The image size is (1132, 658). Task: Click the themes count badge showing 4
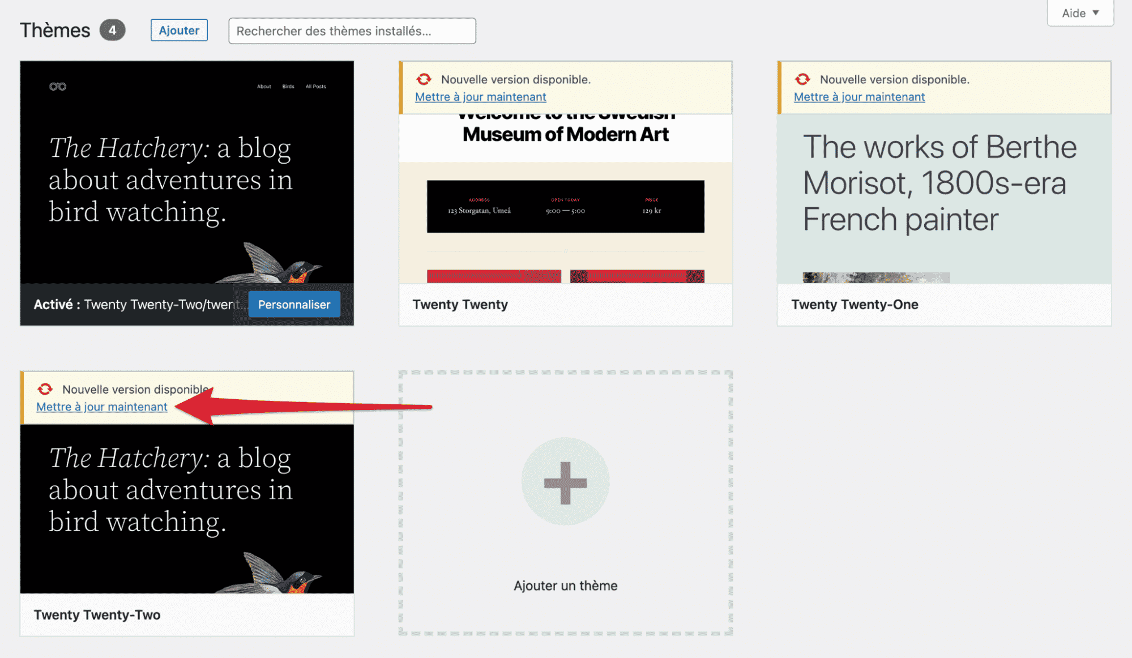pyautogui.click(x=112, y=29)
